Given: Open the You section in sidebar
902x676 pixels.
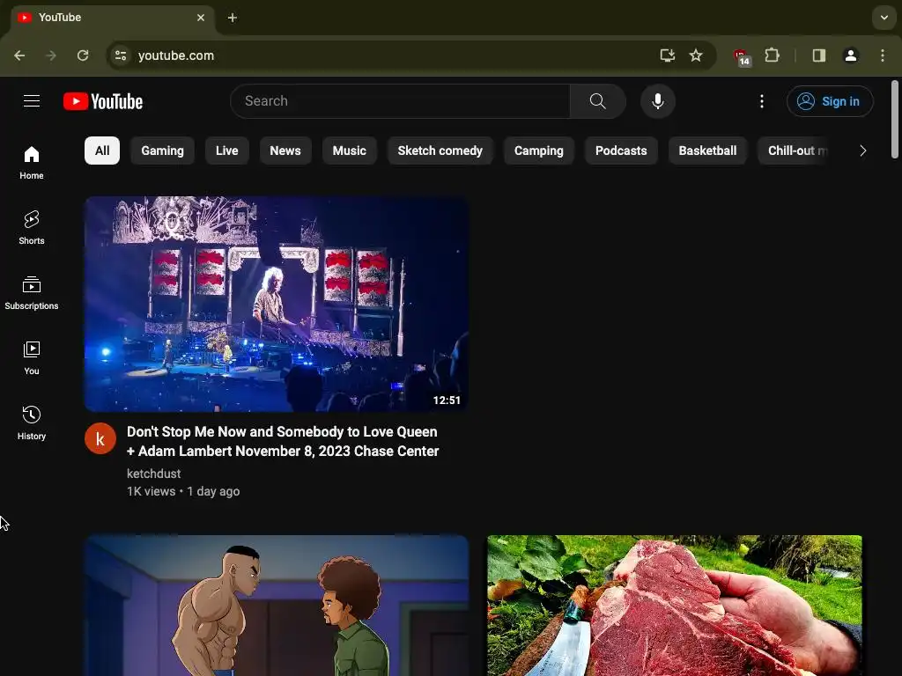Looking at the screenshot, I should 32,357.
